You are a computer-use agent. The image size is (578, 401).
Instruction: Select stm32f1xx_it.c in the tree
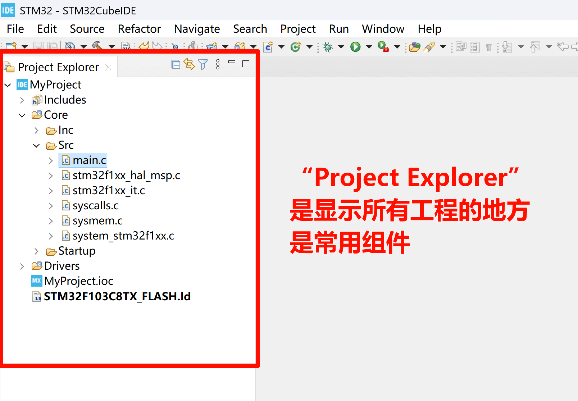pos(108,190)
